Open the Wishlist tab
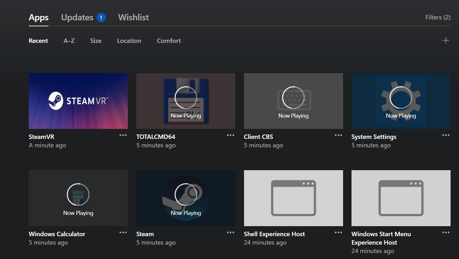459x259 pixels. coord(133,18)
